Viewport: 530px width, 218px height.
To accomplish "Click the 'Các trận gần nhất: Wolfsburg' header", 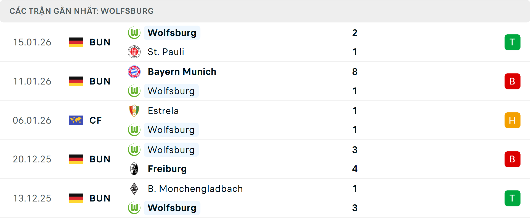I will 82,11.
